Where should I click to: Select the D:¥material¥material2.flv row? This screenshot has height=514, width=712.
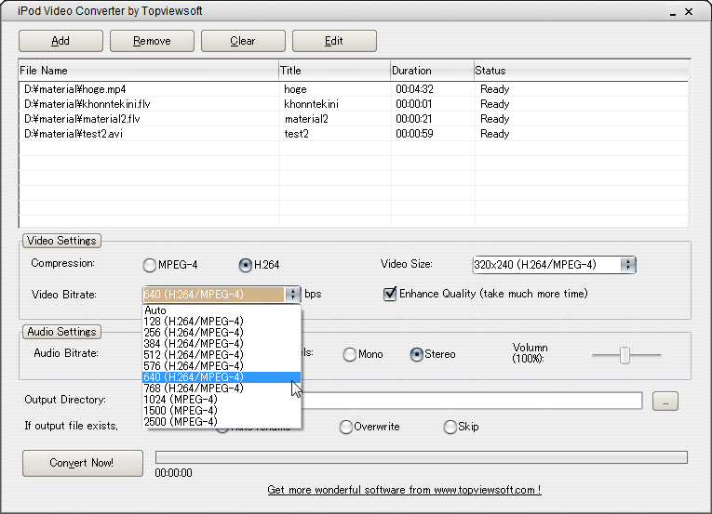click(354, 119)
